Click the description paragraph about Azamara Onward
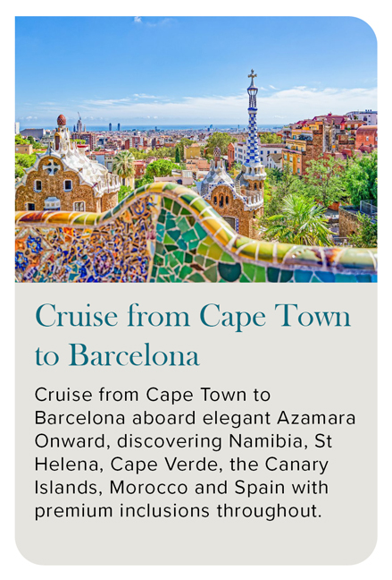This screenshot has height=580, width=392. click(x=195, y=453)
